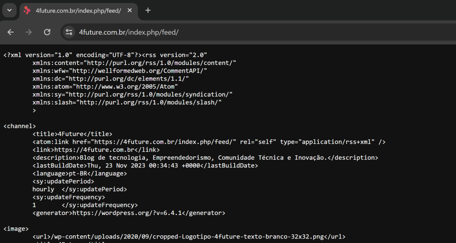Open the tab search dropdown chevron

9,10
